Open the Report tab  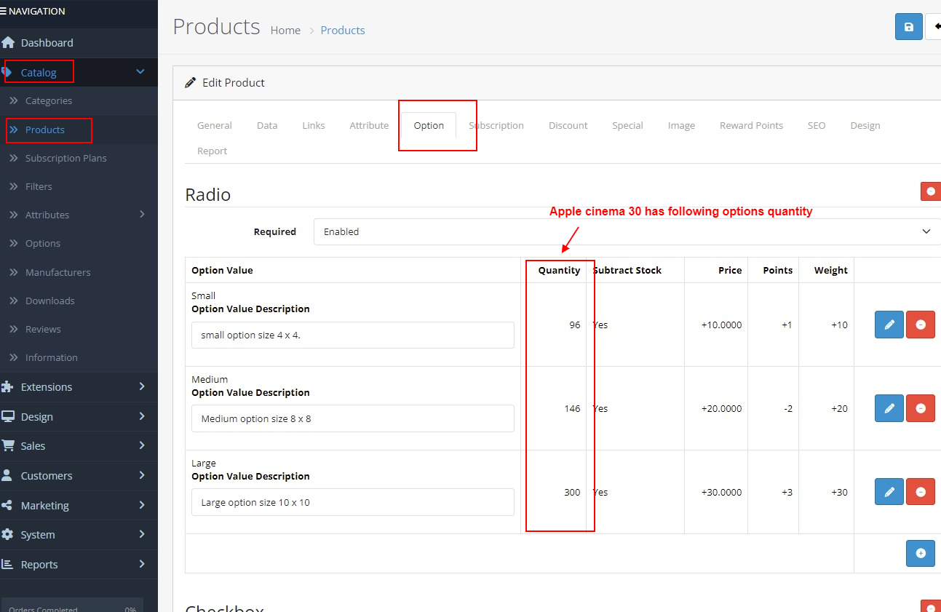pyautogui.click(x=212, y=151)
